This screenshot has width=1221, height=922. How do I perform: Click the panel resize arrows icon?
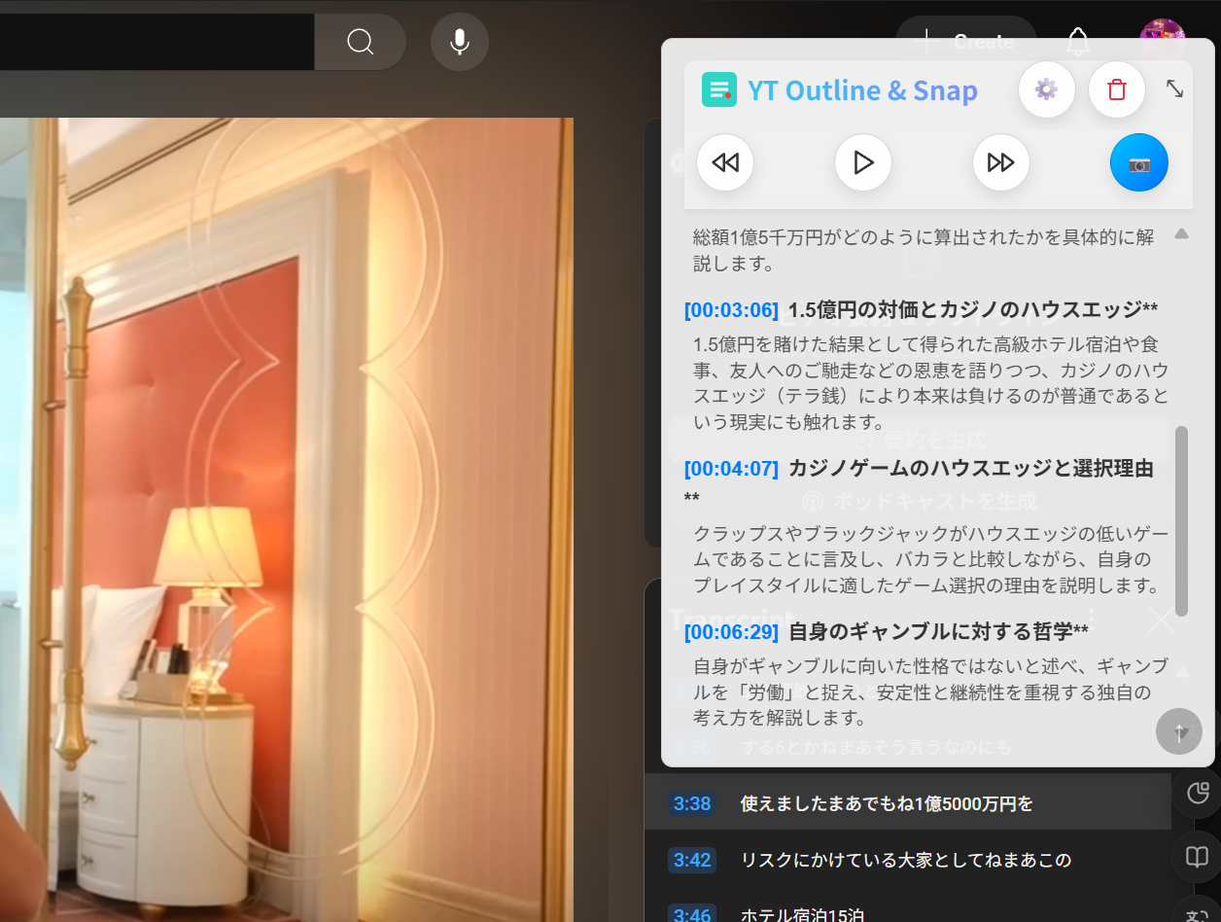coord(1174,89)
